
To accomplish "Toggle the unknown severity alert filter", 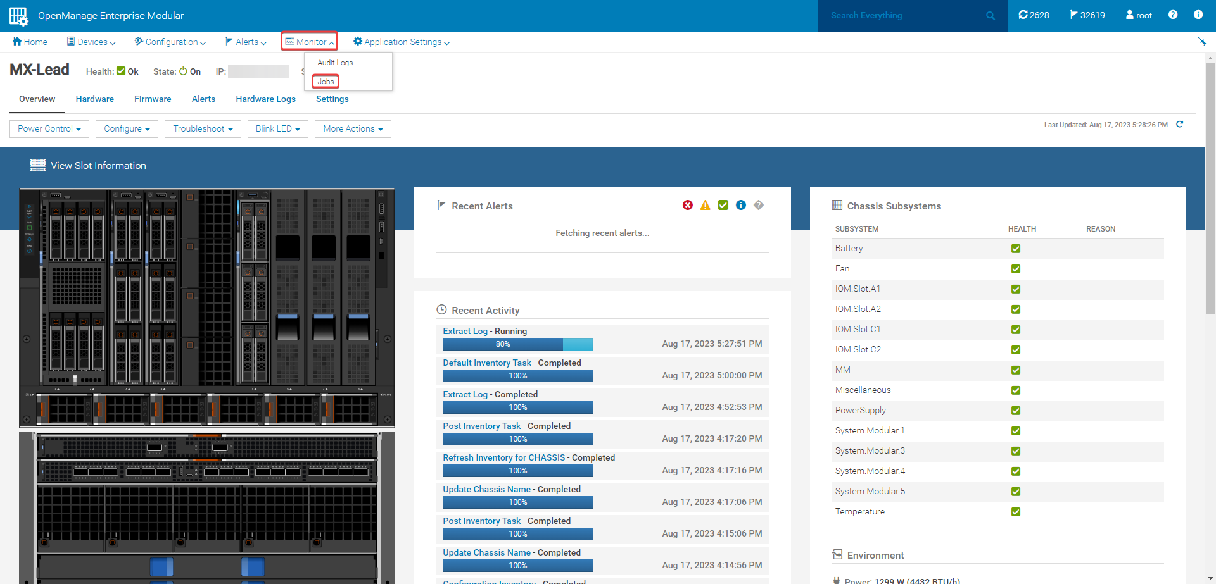I will pos(759,205).
